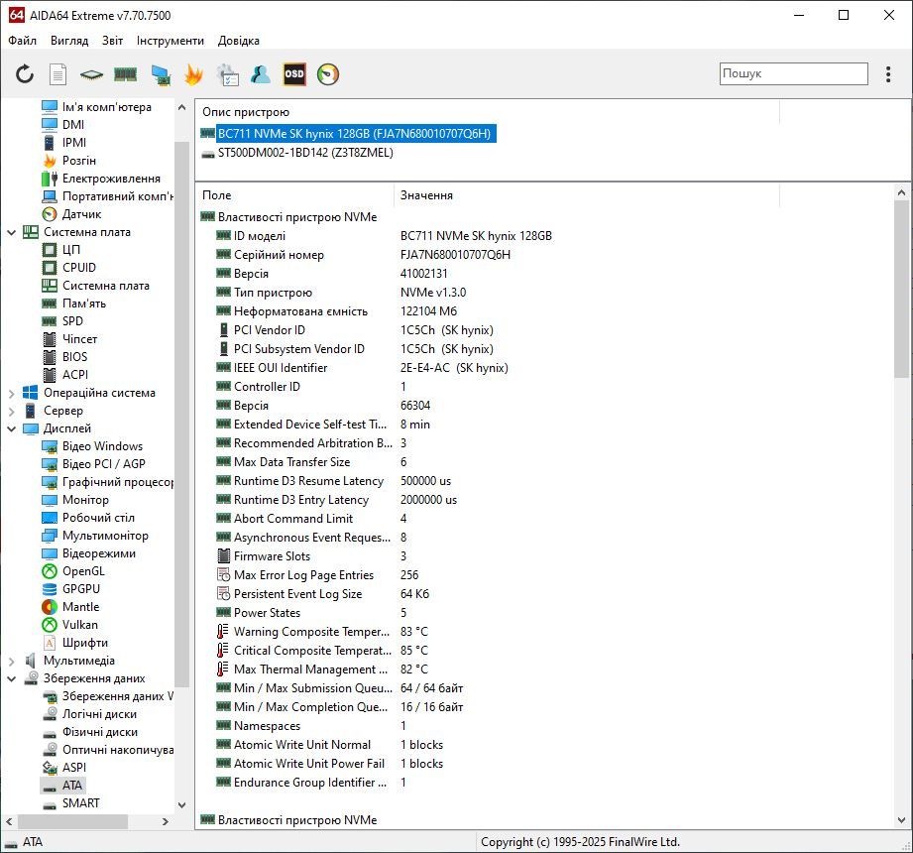This screenshot has height=853, width=913.
Task: Expand the Операційна система tree node
Action: (x=11, y=394)
